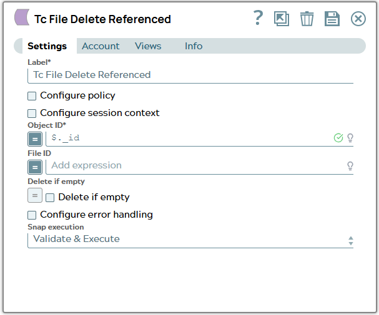Click the Label input field
The height and width of the screenshot is (315, 379).
[x=190, y=75]
